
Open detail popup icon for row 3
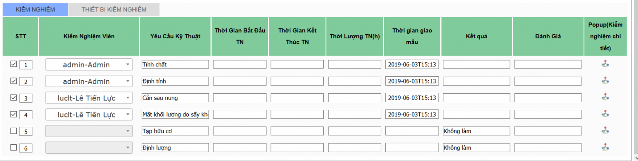pyautogui.click(x=605, y=97)
